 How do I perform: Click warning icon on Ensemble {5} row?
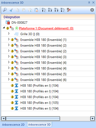point(12,74)
